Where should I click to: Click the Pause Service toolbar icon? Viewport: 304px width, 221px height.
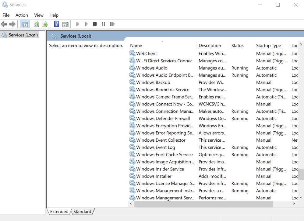pos(103,24)
